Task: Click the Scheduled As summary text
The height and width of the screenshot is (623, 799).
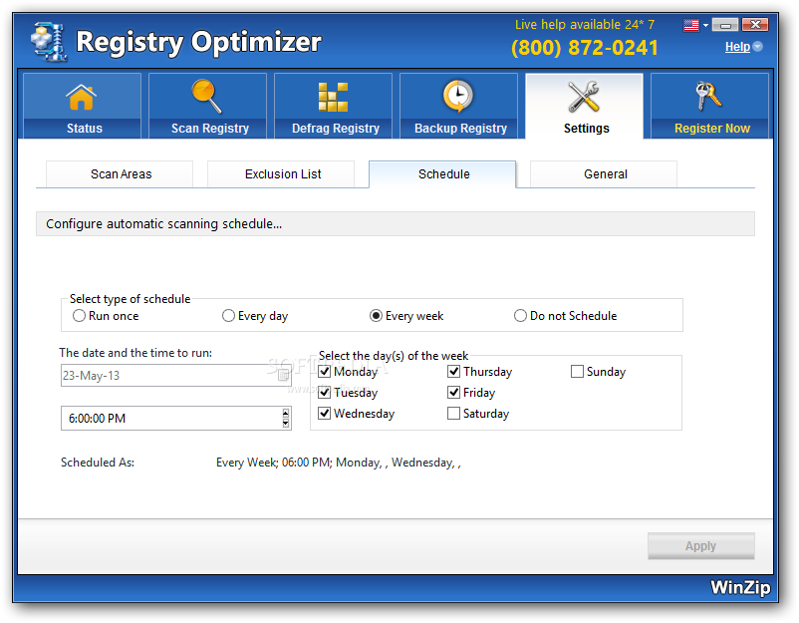Action: (339, 463)
